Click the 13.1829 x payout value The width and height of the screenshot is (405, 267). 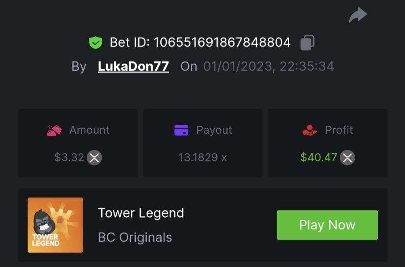[x=202, y=157]
